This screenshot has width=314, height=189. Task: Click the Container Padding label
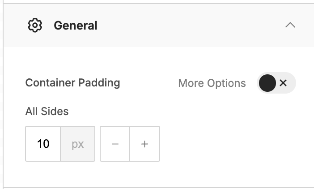point(73,83)
